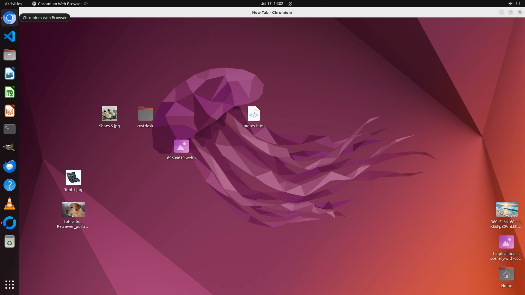Launch LibreOffice Impress from dock
Image resolution: width=525 pixels, height=295 pixels.
(x=10, y=111)
